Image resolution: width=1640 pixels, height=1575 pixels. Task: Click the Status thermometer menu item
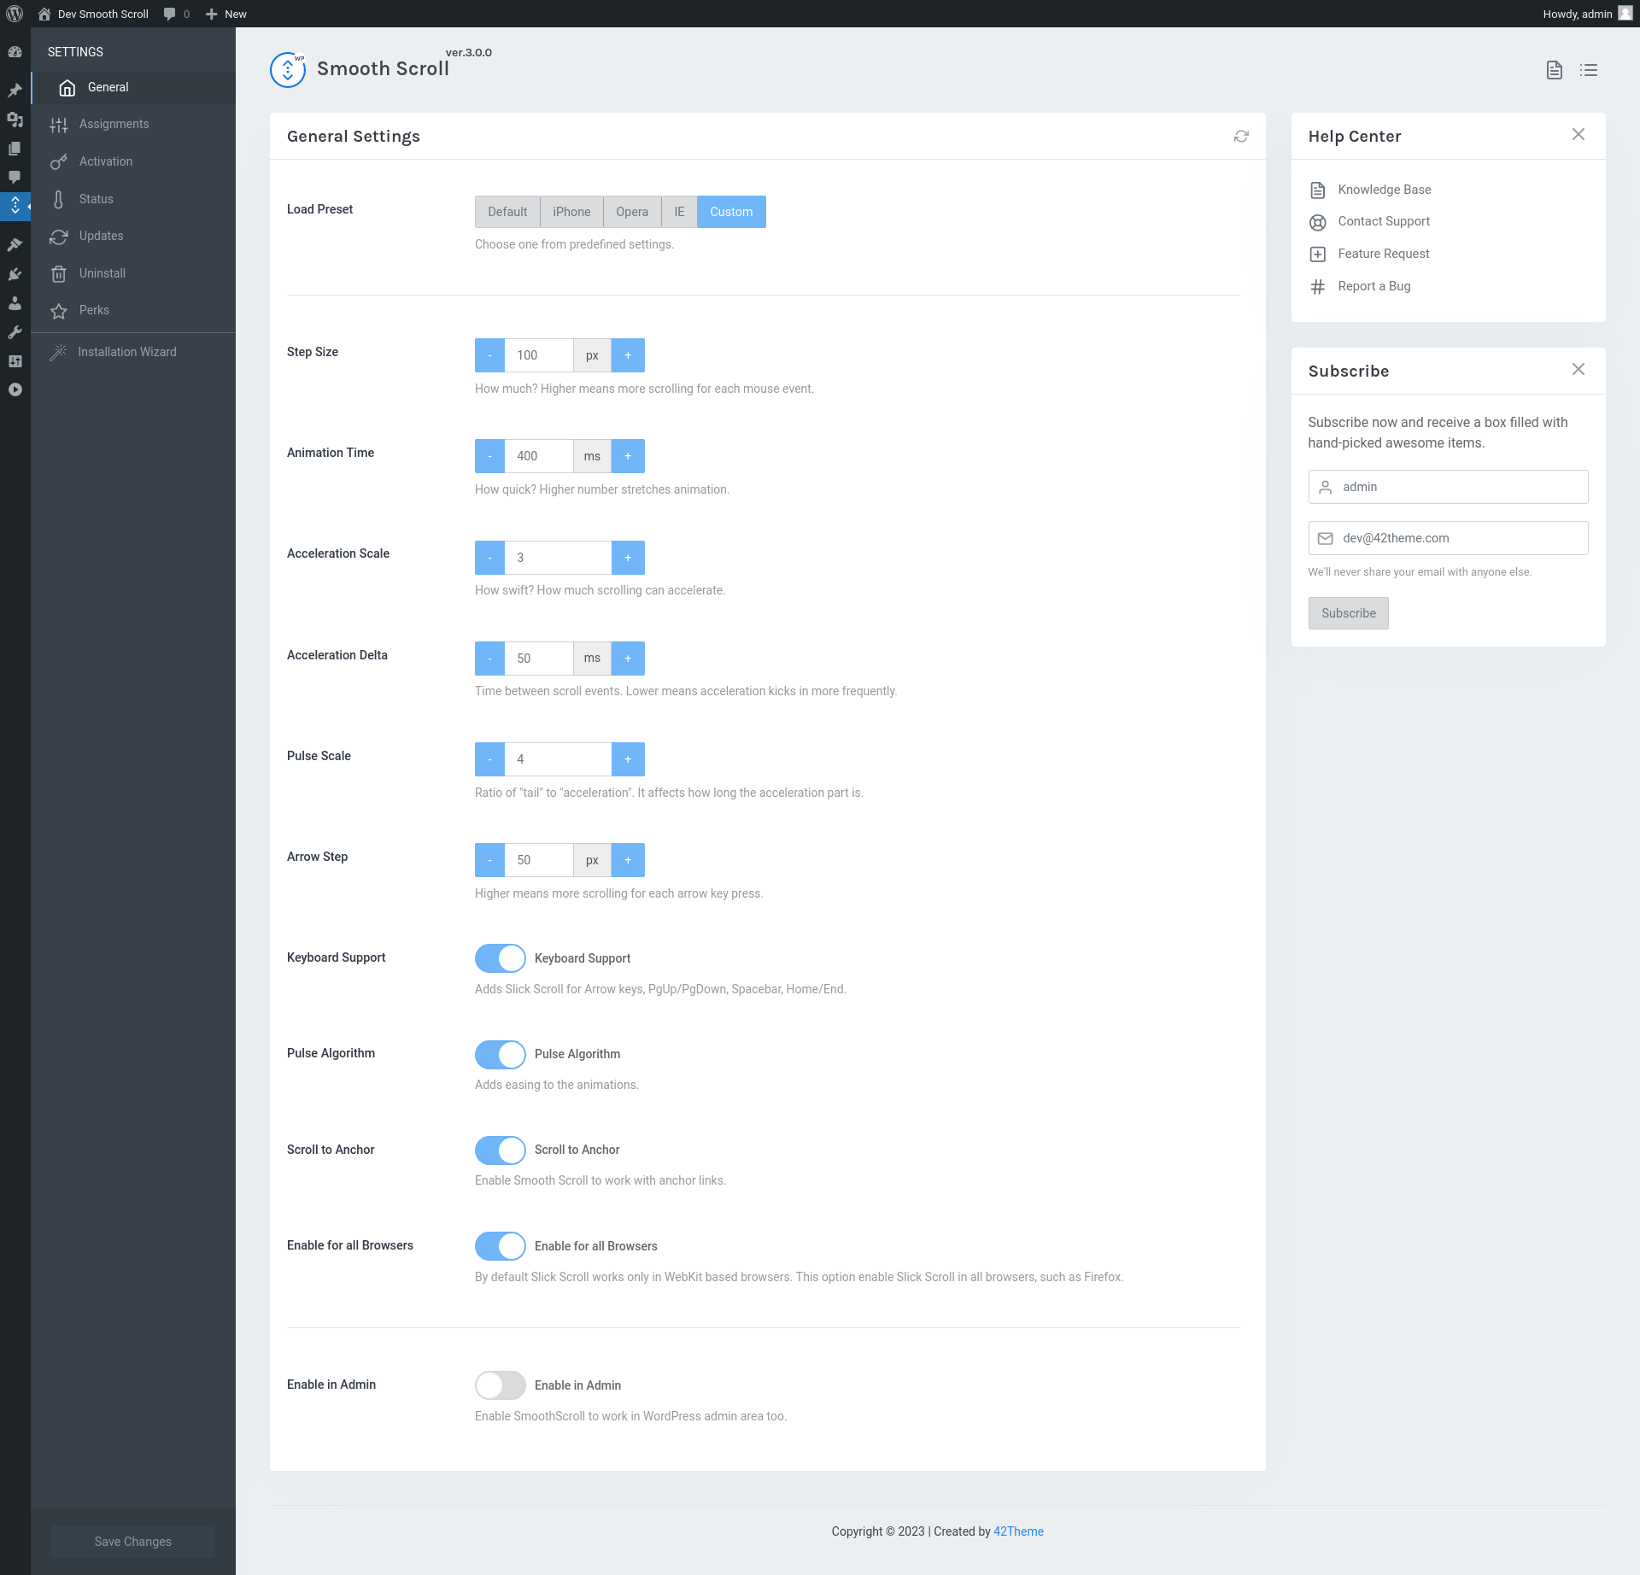96,199
